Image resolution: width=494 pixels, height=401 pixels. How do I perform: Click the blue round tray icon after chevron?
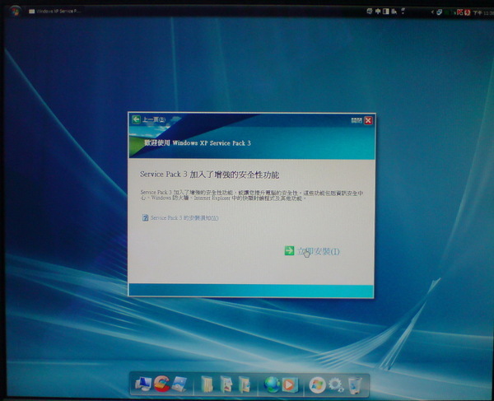coord(439,12)
